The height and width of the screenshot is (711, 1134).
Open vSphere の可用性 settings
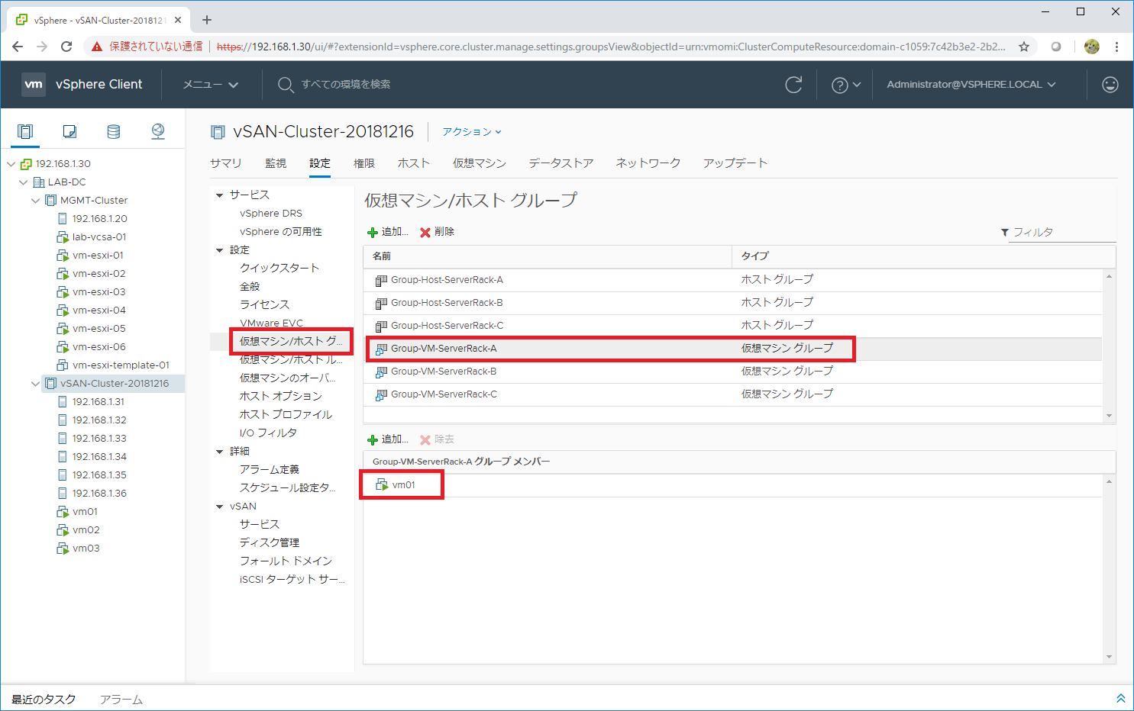281,232
